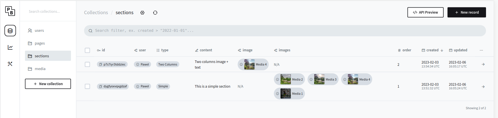498x118 pixels.
Task: Open info icon on image column Media 4
Action: (241, 64)
